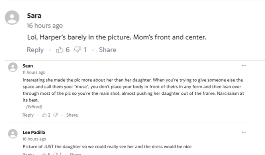
Task: Open Sara's profile avatar
Action: click(12, 18)
